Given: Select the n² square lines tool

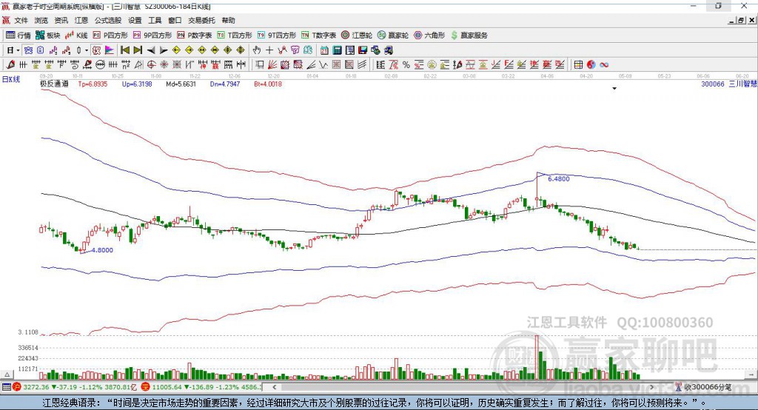Looking at the screenshot, I should click(126, 65).
